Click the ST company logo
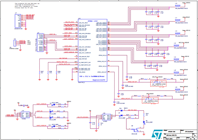The height and width of the screenshot is (140, 198). click(157, 134)
